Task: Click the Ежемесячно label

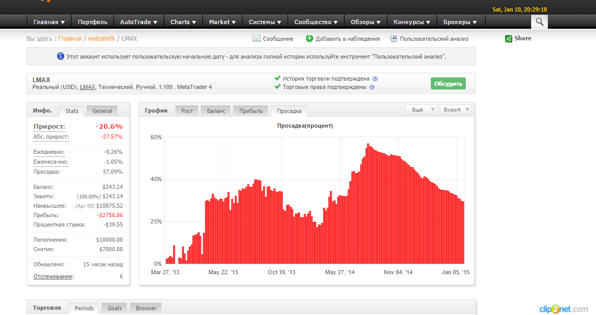Action: click(x=51, y=162)
